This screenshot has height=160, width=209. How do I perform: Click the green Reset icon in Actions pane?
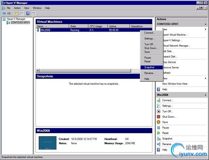pos(159,133)
